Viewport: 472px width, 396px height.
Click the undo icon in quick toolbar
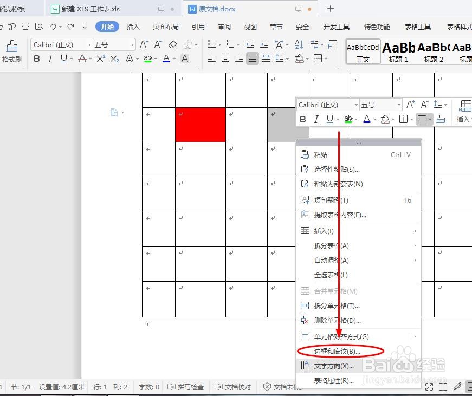(x=53, y=27)
